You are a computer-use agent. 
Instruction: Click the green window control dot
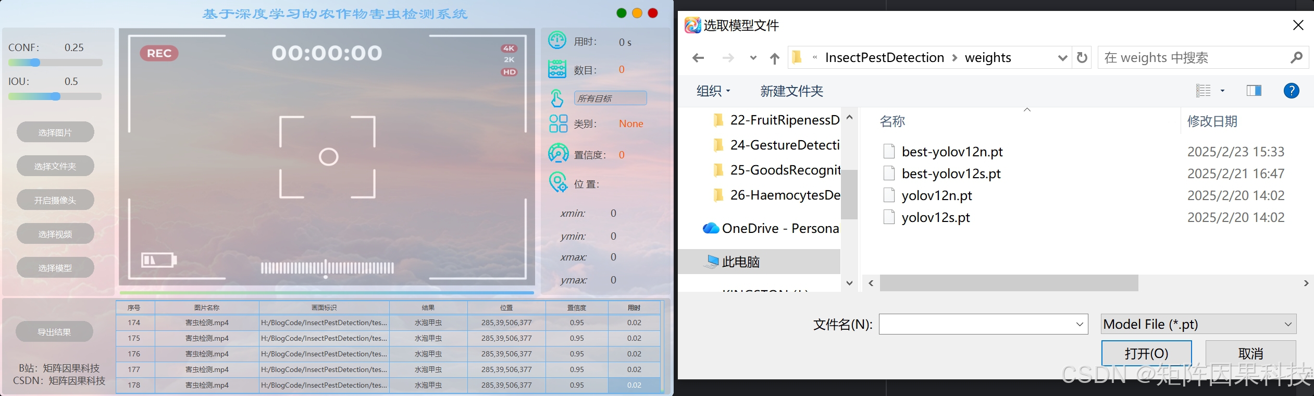tap(621, 13)
